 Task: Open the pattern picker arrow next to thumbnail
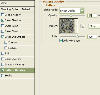click(76, 26)
